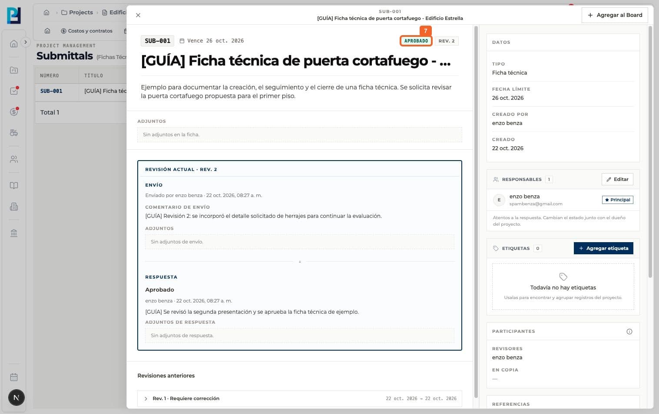659x414 pixels.
Task: Open the tractor equipment icon in sidebar
Action: coord(14,133)
